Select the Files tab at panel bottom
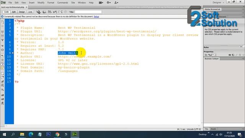This screenshot has width=245, height=138. (206, 129)
